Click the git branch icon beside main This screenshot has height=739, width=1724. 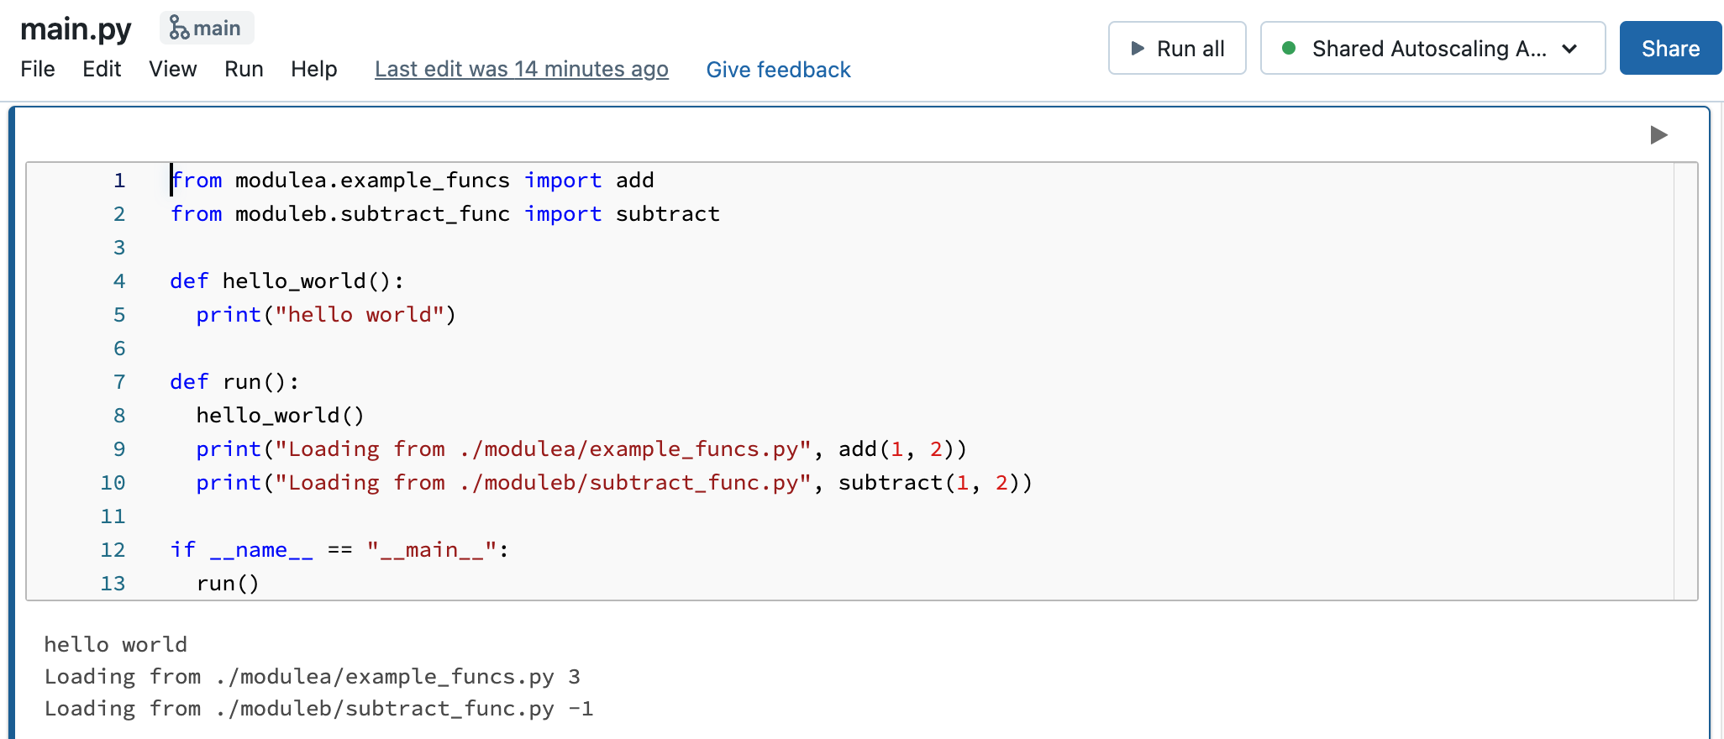coord(178,28)
